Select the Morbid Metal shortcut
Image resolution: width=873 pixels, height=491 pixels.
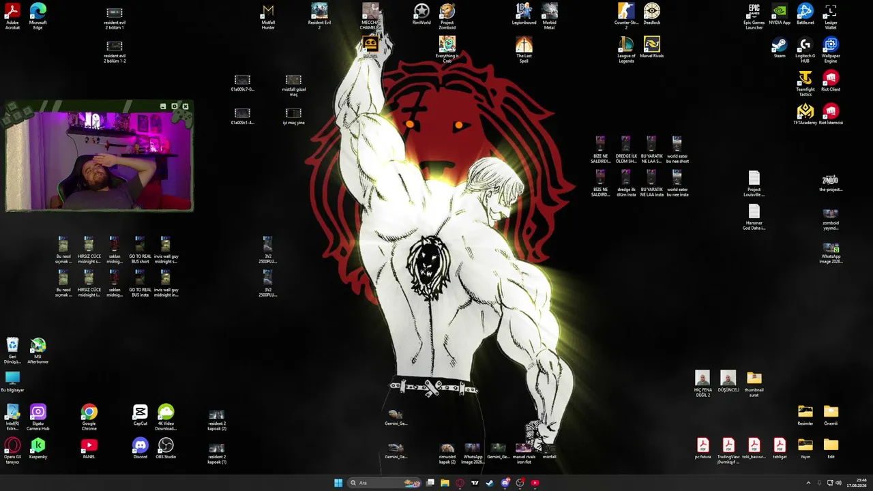[550, 16]
